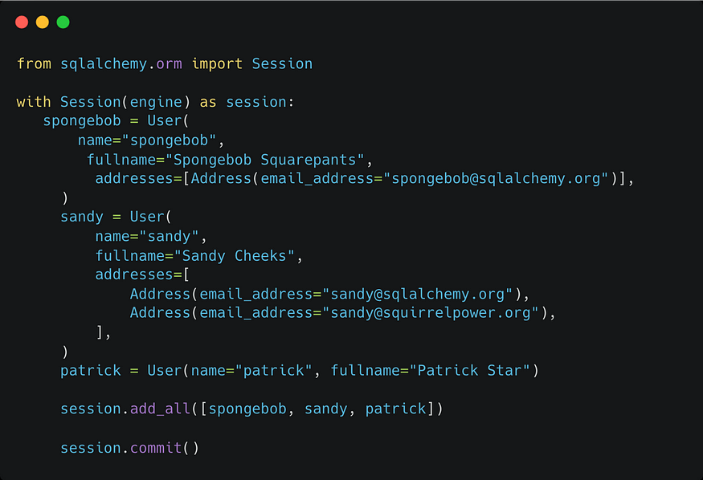Click the 'import' keyword
The image size is (703, 480).
[217, 64]
